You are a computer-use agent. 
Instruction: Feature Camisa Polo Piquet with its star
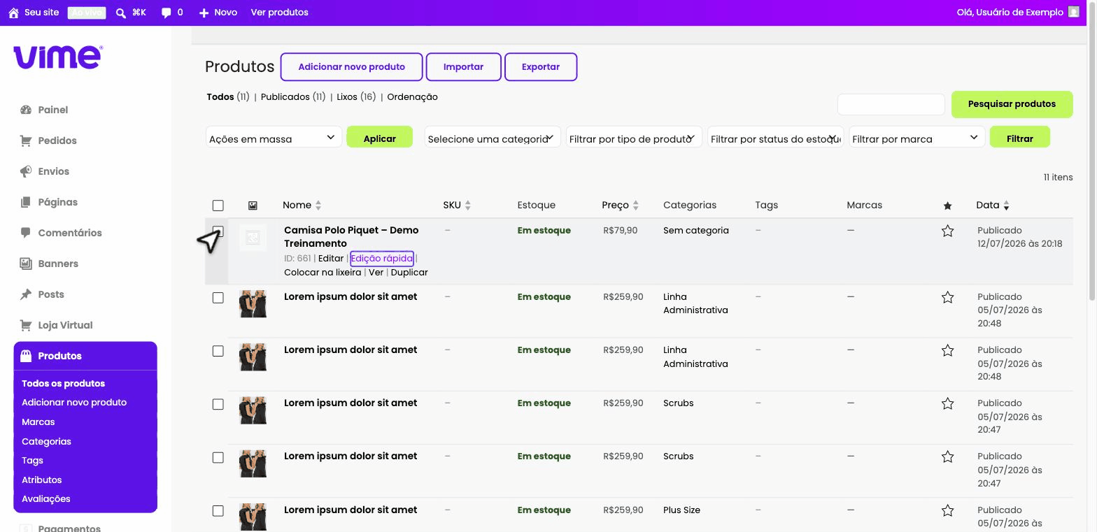coord(947,231)
